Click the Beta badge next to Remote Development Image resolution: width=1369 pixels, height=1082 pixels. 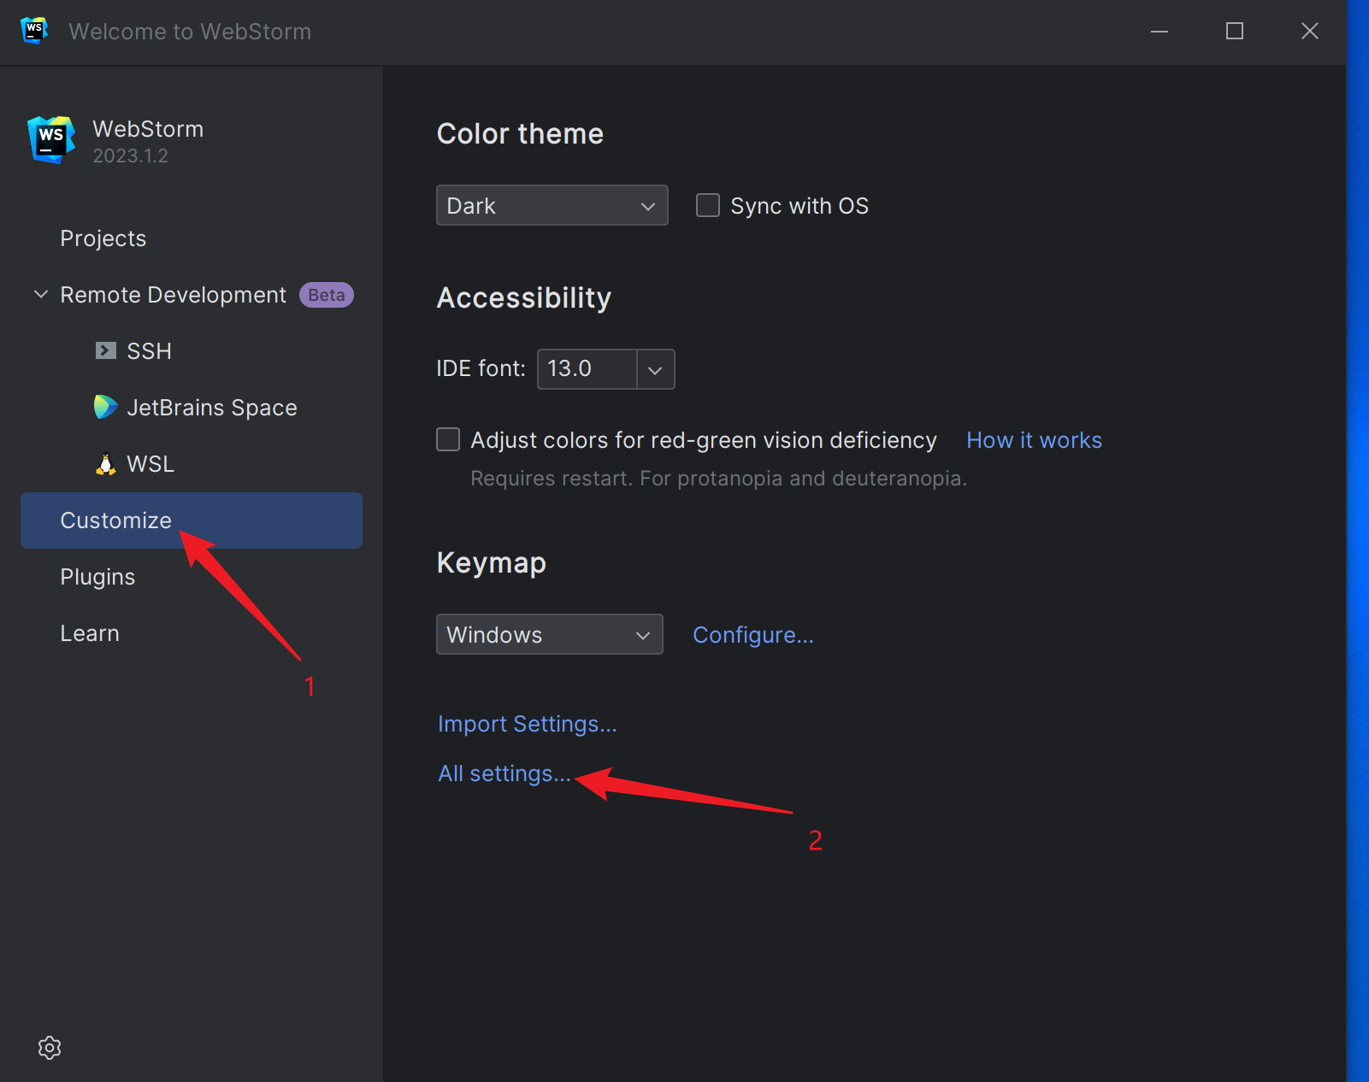pyautogui.click(x=327, y=295)
